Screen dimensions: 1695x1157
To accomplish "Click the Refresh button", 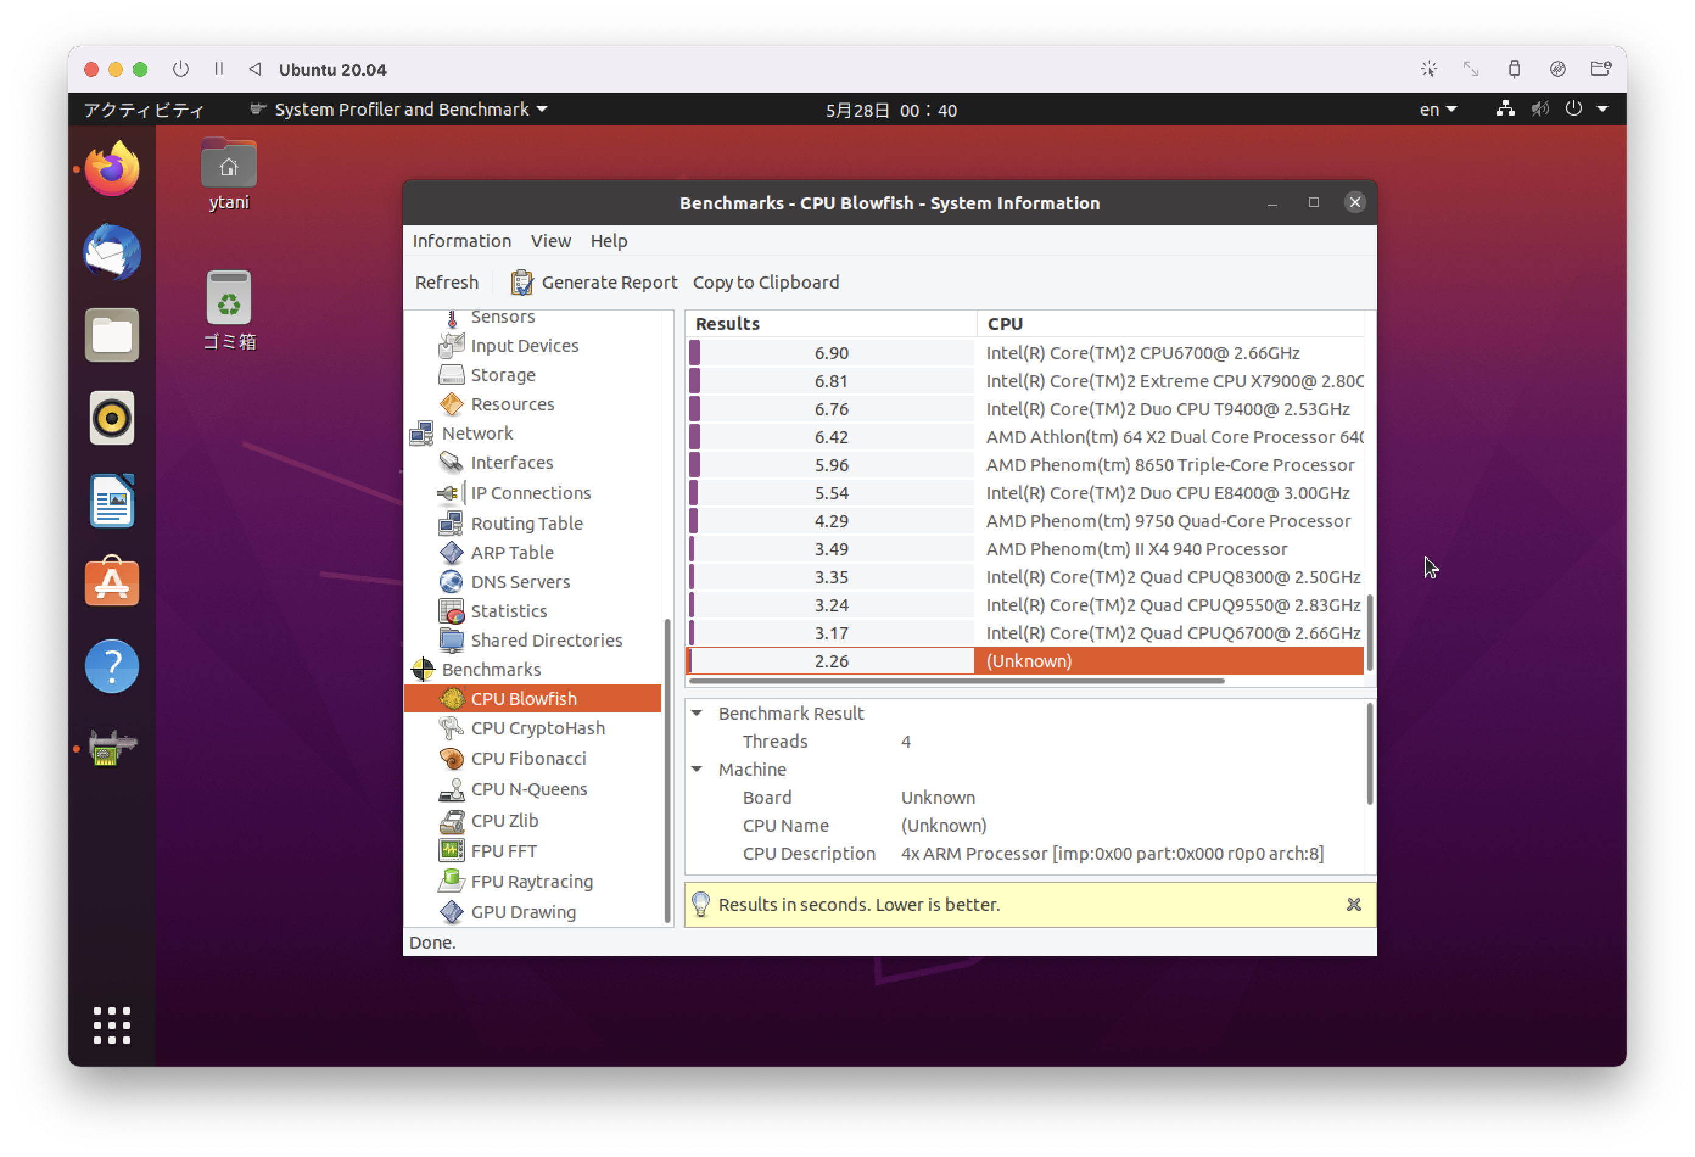I will coord(446,283).
